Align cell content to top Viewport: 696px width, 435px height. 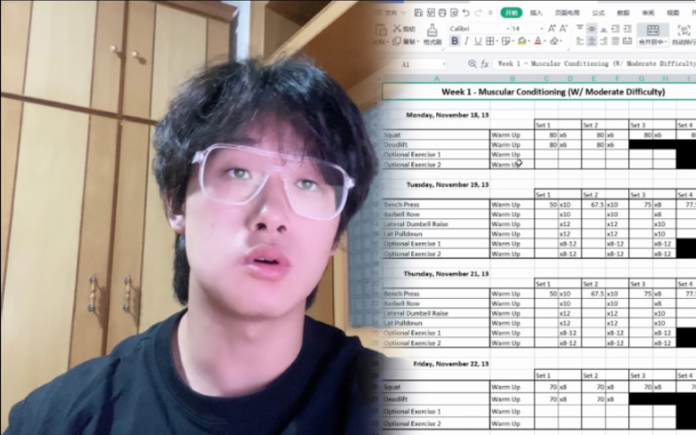[x=580, y=28]
